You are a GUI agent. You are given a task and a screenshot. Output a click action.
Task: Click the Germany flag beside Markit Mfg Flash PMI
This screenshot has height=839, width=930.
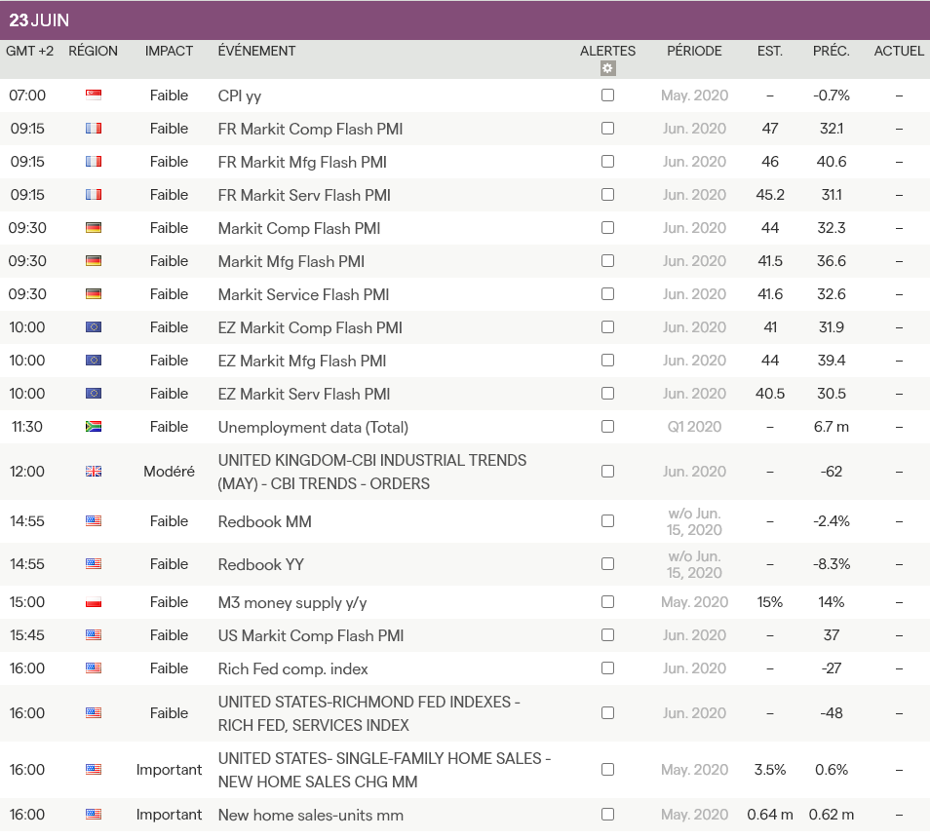94,261
